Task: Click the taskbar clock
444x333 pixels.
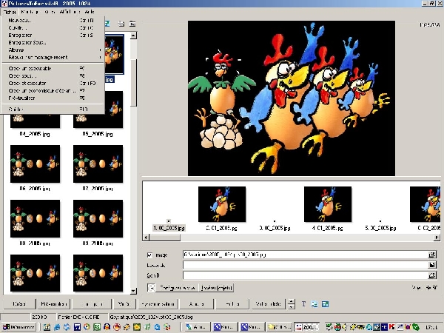Action: 432,327
